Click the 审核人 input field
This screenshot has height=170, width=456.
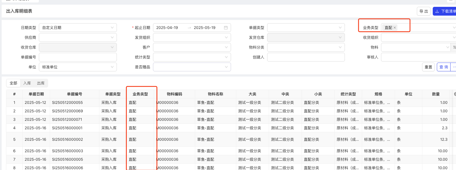(419, 57)
